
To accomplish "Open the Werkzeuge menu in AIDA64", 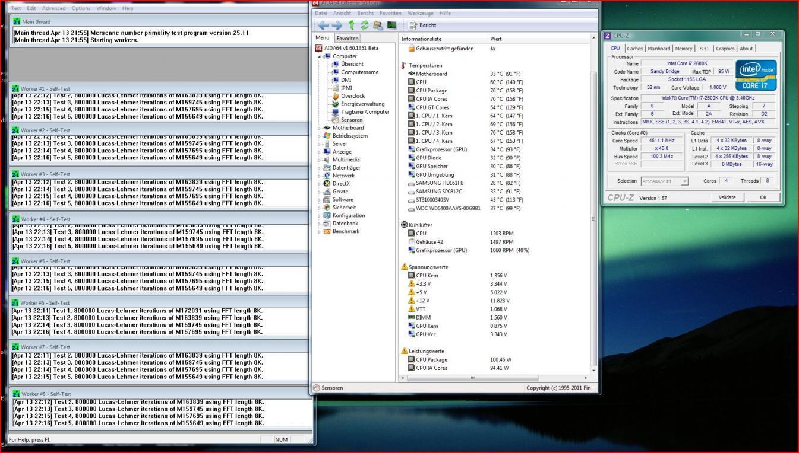I will [x=420, y=13].
